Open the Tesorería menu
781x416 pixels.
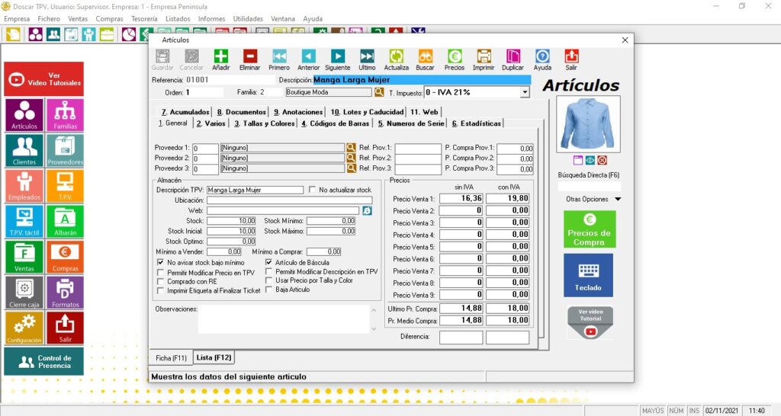[144, 18]
